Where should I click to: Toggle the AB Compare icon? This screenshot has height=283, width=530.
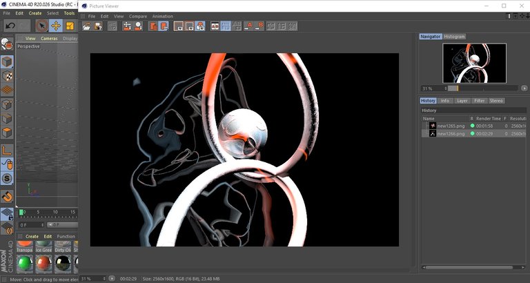215,26
